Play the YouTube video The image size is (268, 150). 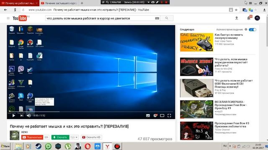coord(14,116)
